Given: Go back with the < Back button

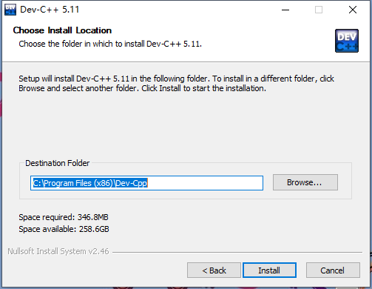Looking at the screenshot, I should click(x=214, y=270).
